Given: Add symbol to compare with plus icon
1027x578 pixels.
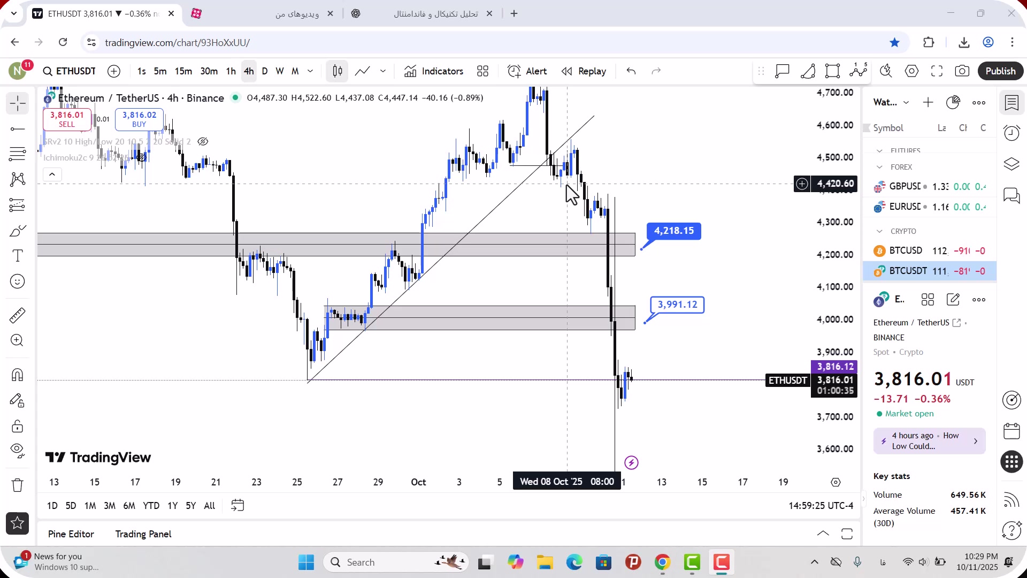Looking at the screenshot, I should click(x=114, y=71).
